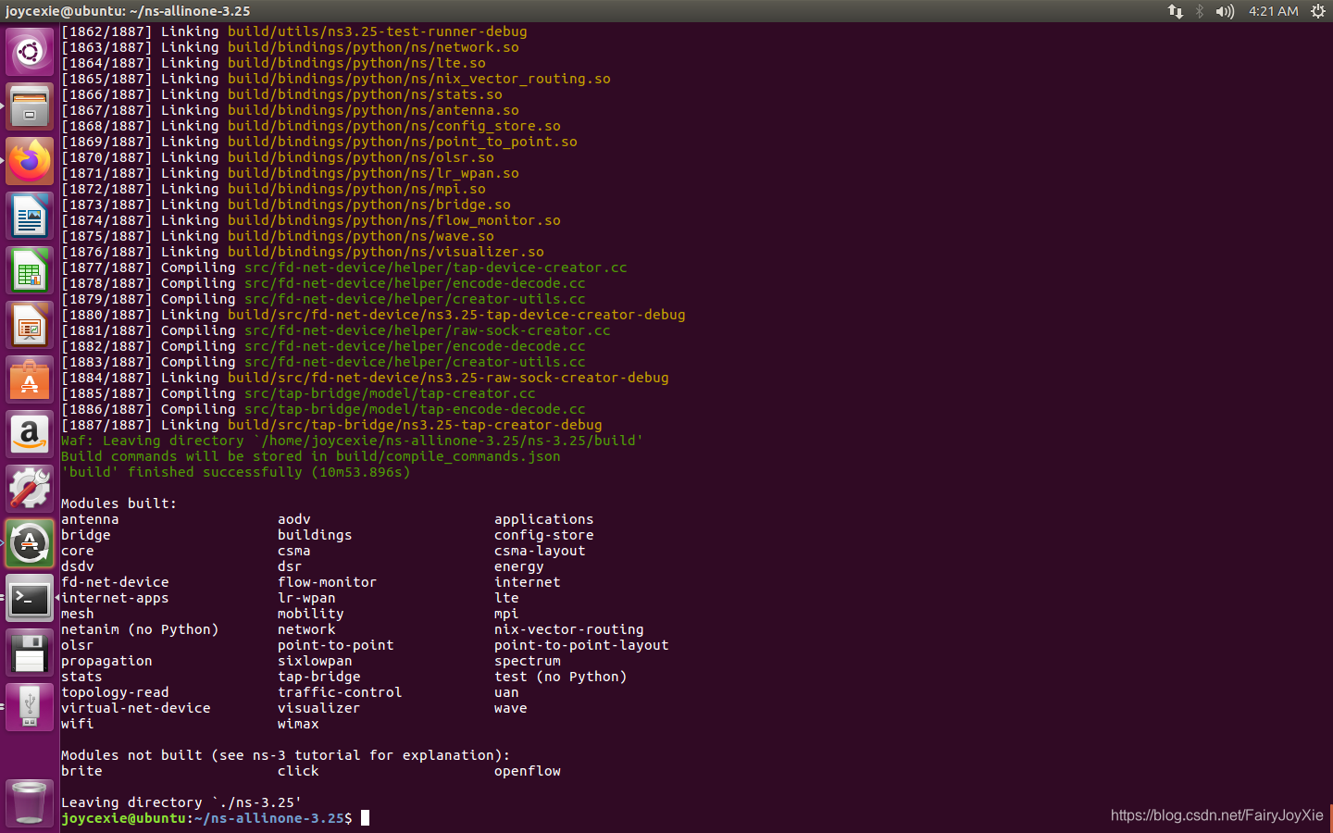The image size is (1333, 833).
Task: Click module name 'fd-net-device'
Action: click(x=115, y=582)
